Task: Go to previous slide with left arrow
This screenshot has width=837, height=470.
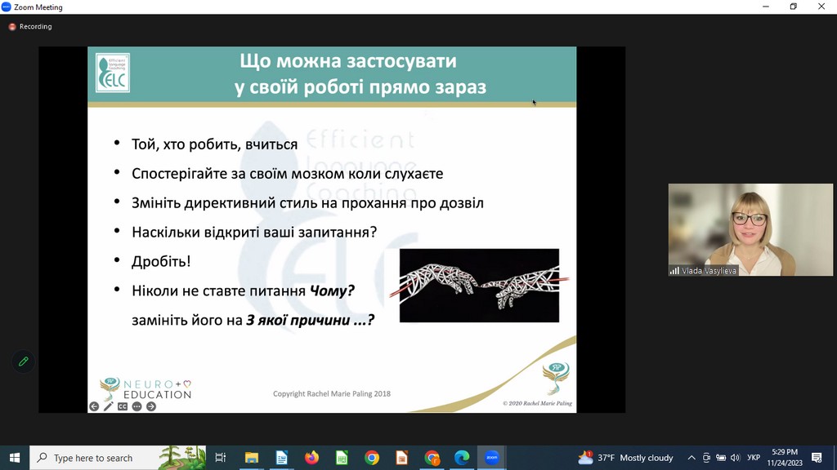Action: (x=94, y=406)
